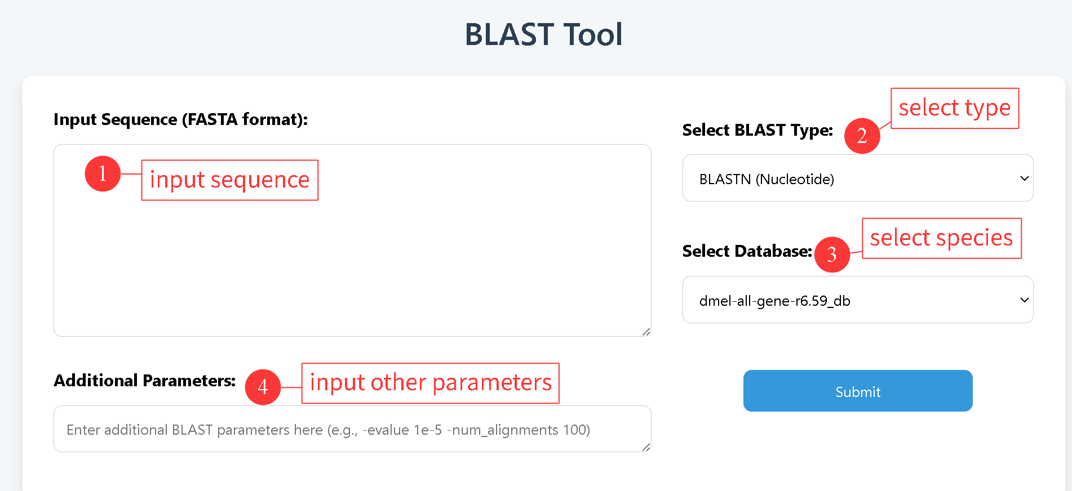Click the "Additional Parameters:" label

144,381
